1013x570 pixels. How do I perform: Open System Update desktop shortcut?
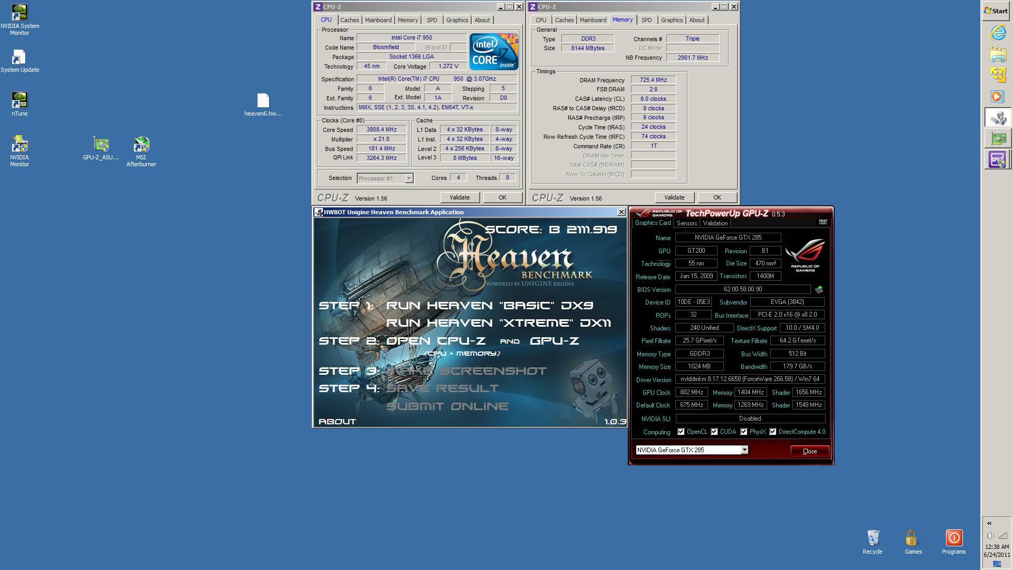(x=20, y=61)
